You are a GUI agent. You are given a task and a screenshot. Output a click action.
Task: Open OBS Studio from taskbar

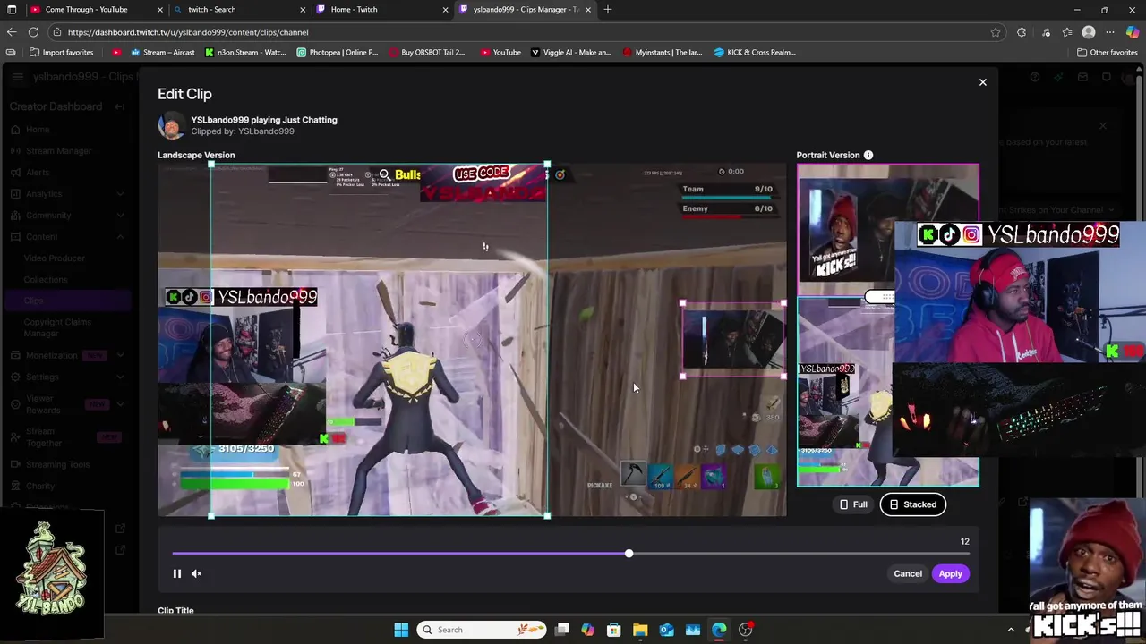(745, 630)
